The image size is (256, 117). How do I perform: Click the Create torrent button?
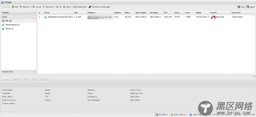coord(6,7)
